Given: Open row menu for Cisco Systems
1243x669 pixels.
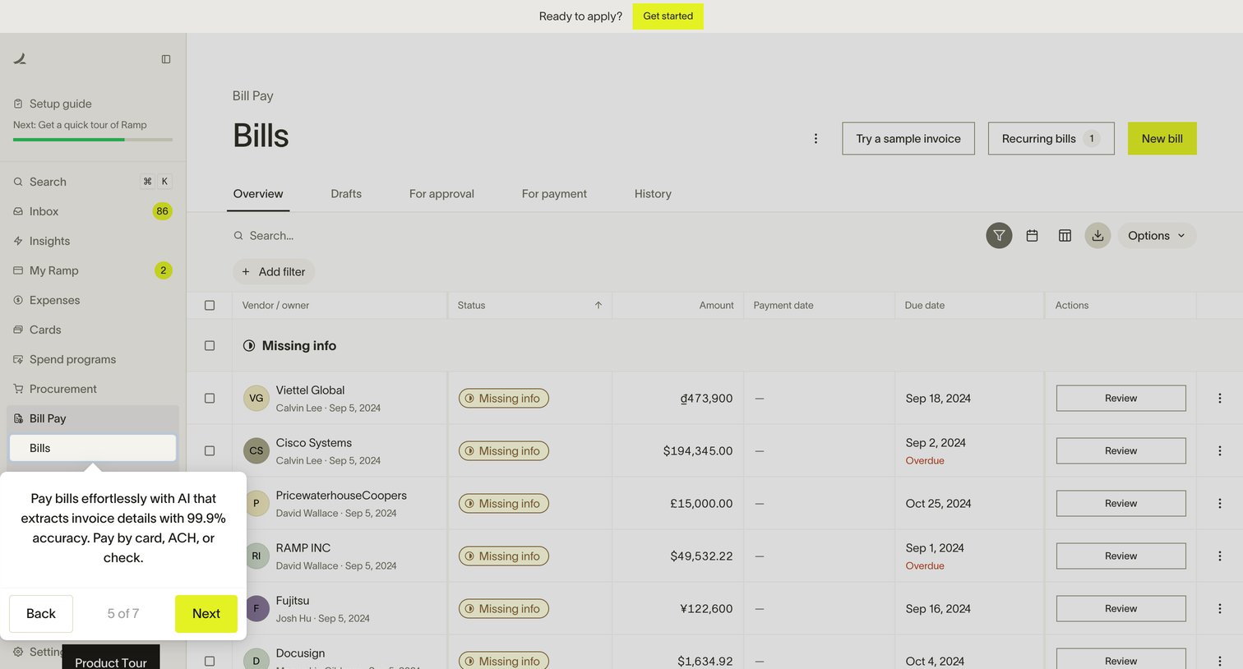Looking at the screenshot, I should pos(1219,451).
